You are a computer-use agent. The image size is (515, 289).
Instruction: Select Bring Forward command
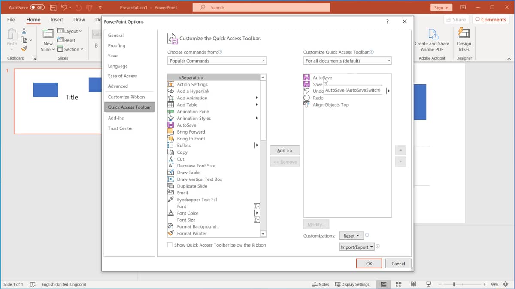(x=213, y=132)
